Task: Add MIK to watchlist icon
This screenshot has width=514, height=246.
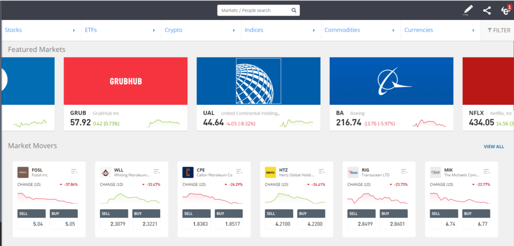Action: 487,171
